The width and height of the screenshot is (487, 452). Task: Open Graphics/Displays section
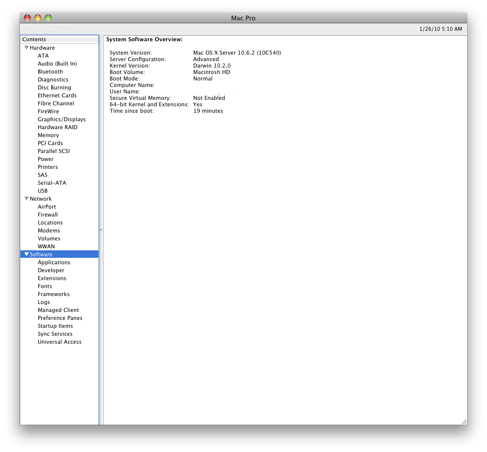(62, 119)
